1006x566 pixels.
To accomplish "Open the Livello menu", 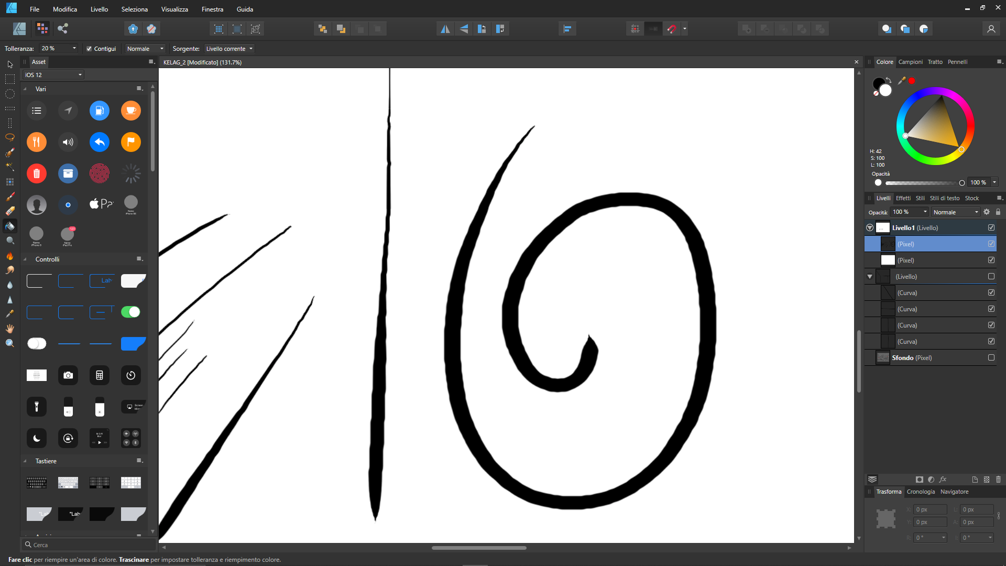I will tap(99, 9).
